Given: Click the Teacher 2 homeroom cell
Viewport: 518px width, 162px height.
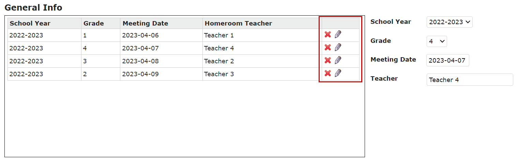Looking at the screenshot, I should point(262,61).
